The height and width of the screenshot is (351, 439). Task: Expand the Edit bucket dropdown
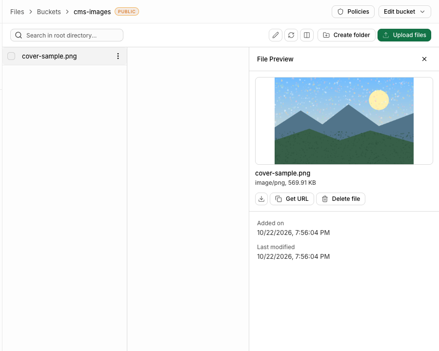(404, 12)
